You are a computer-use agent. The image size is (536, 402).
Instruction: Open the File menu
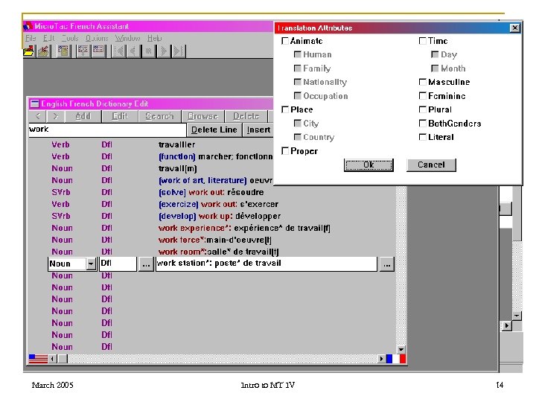31,38
